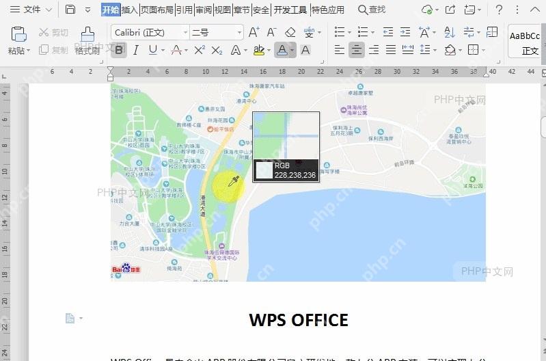This screenshot has height=361, width=546.
Task: Click the borders icon in paragraph group
Action: (x=474, y=50)
